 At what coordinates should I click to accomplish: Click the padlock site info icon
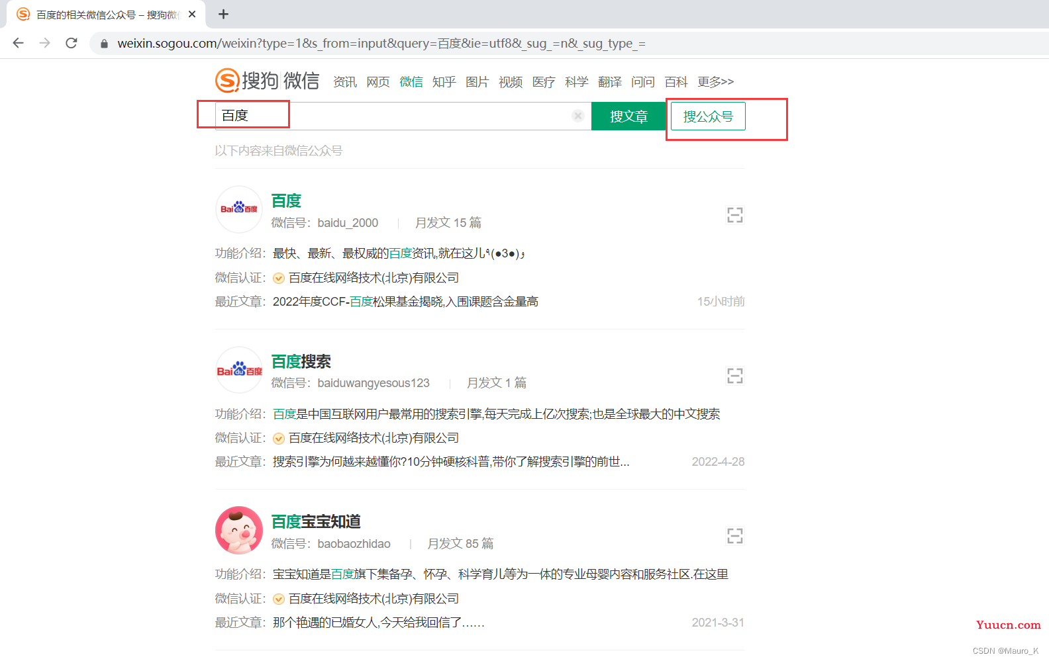pyautogui.click(x=104, y=44)
